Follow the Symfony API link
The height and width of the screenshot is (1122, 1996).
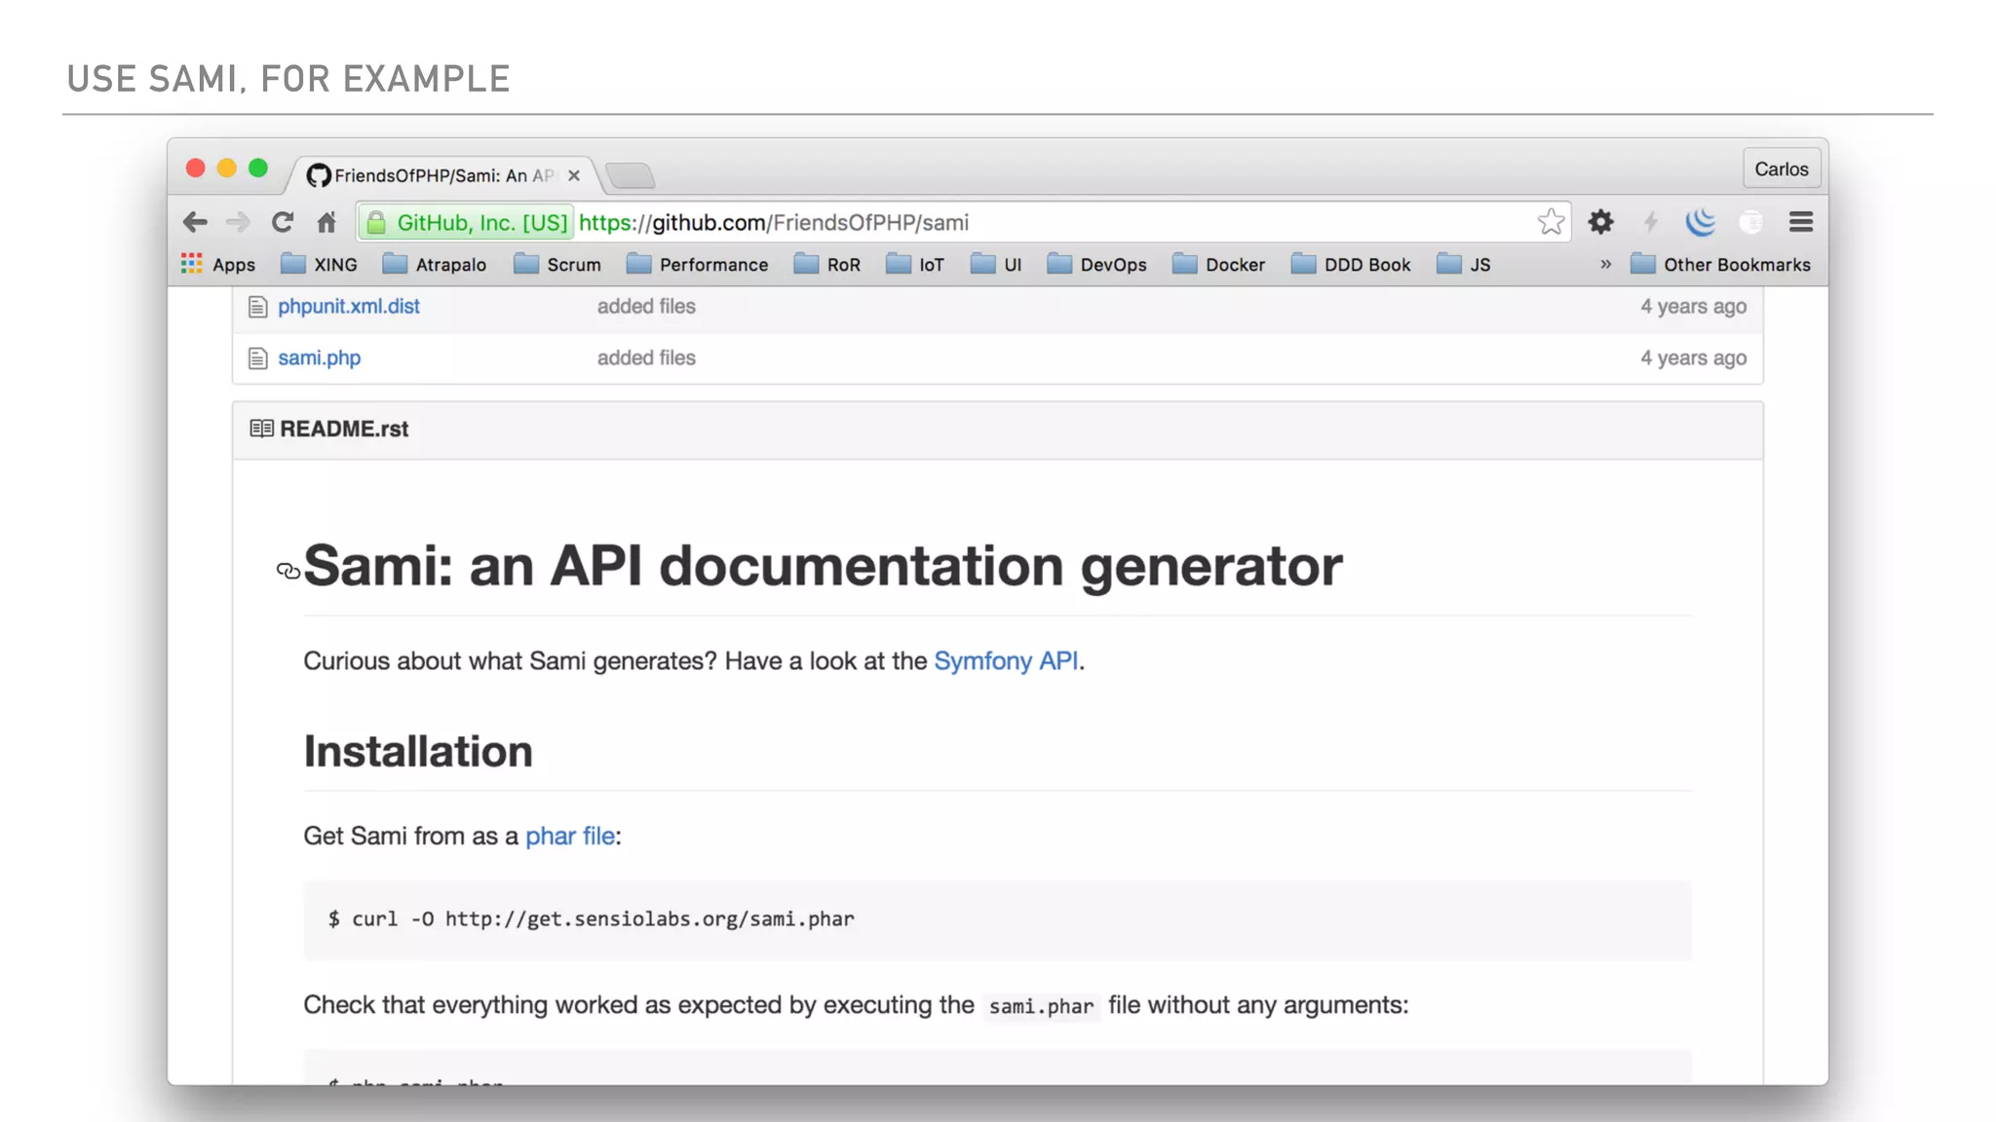pyautogui.click(x=1005, y=661)
